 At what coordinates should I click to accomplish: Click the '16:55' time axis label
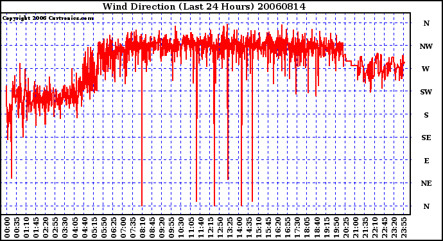[288, 228]
